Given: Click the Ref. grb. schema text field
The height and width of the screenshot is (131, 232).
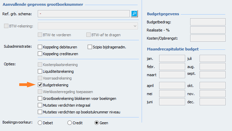Looking at the screenshot, I should (84, 14).
